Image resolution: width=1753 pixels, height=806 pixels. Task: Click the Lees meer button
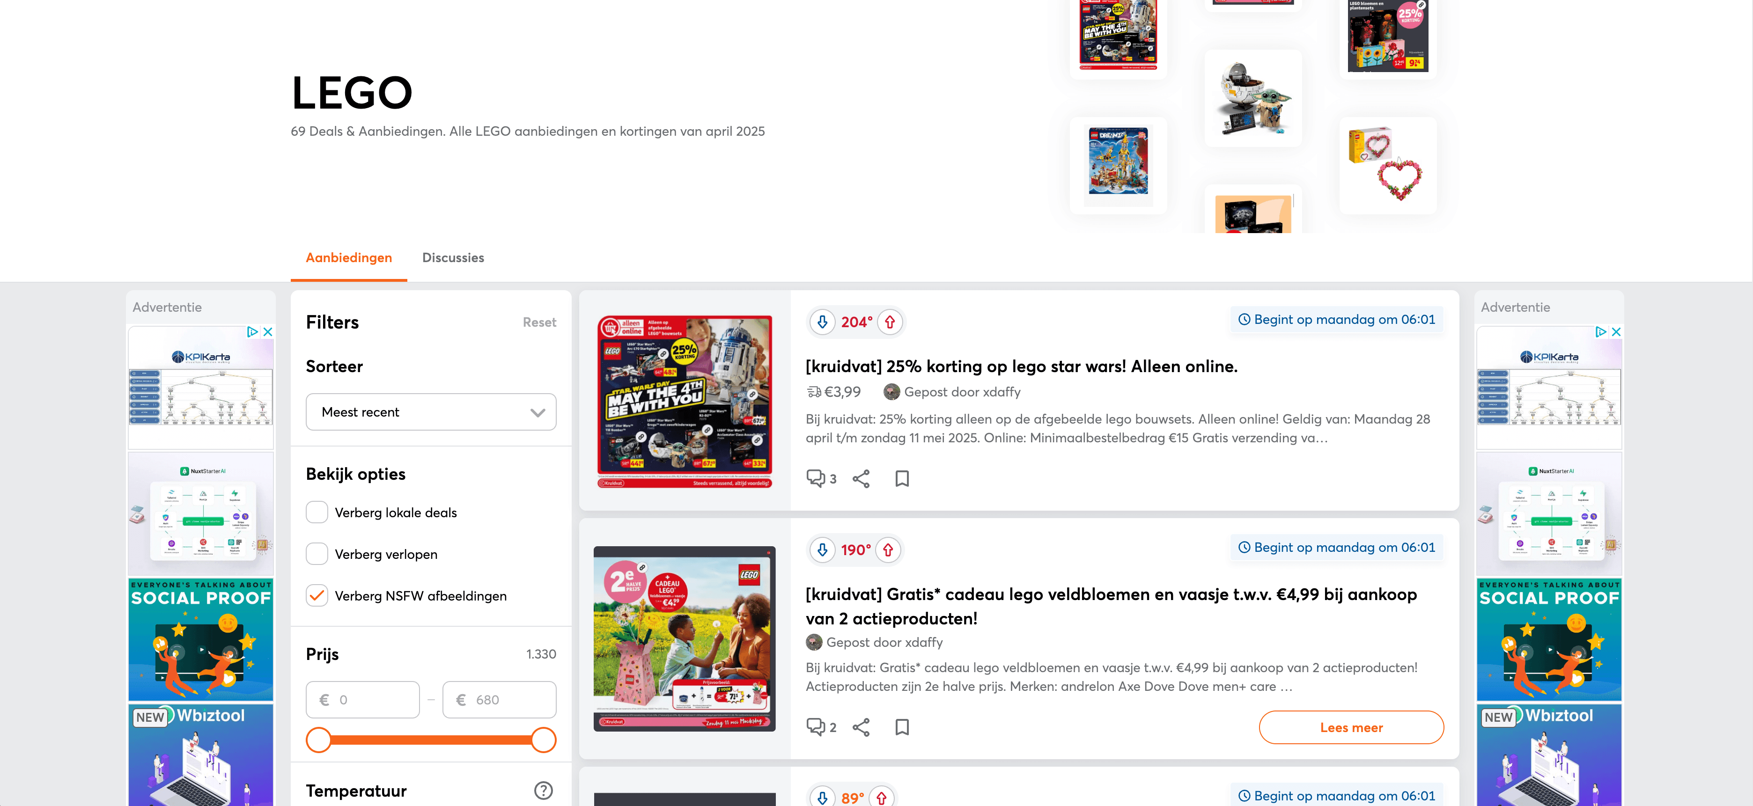coord(1351,727)
